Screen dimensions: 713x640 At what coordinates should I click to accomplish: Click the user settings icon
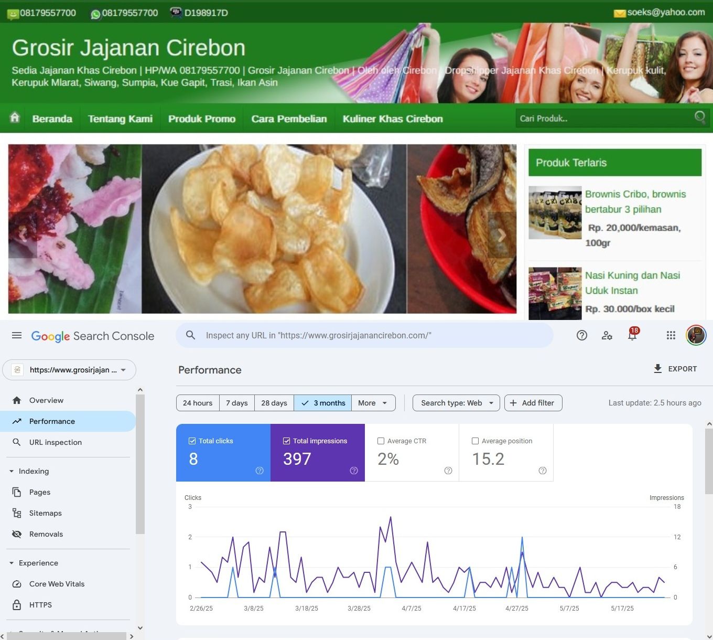[607, 336]
